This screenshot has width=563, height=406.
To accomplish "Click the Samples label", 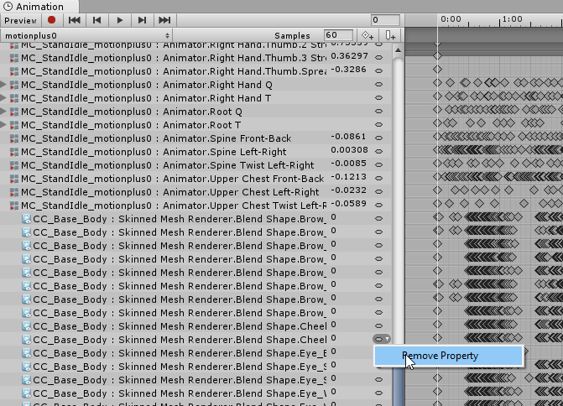I will coord(292,35).
